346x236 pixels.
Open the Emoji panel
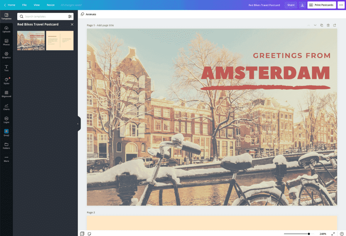pos(6,132)
